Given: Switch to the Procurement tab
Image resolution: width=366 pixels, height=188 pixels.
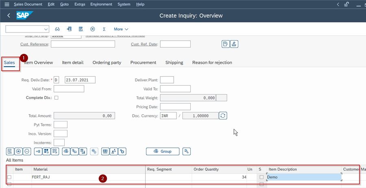Looking at the screenshot, I should pyautogui.click(x=143, y=63).
